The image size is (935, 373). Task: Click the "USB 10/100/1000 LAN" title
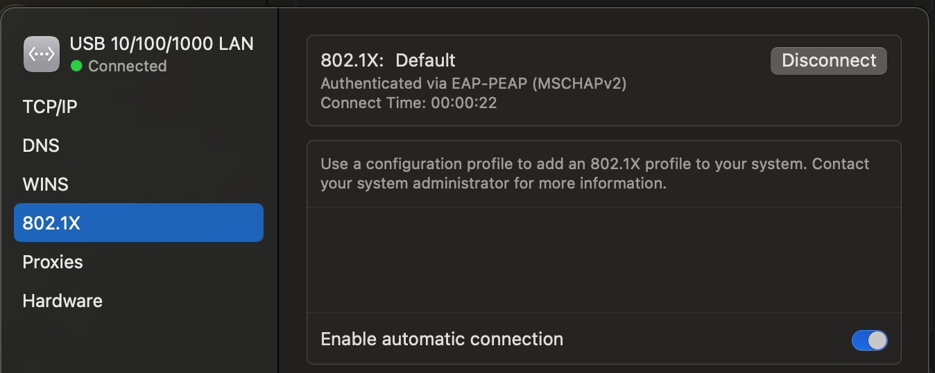162,44
